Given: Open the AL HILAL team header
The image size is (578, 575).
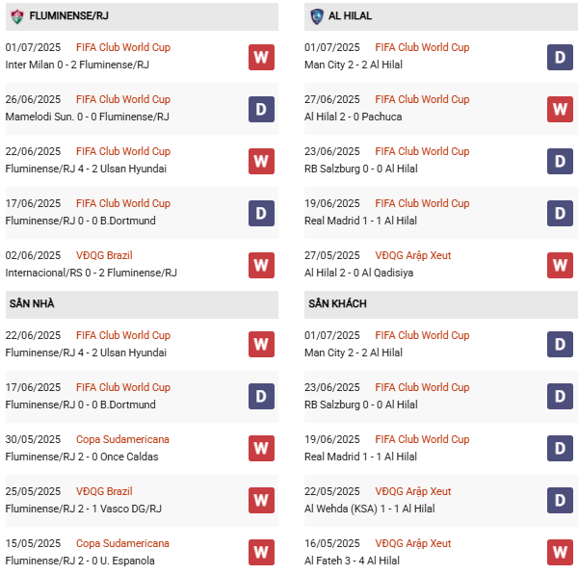Looking at the screenshot, I should coord(350,16).
